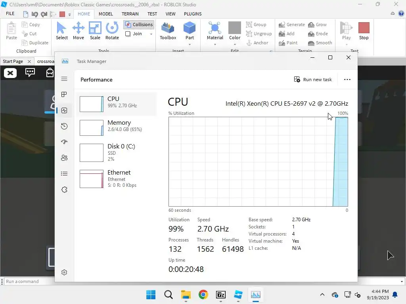Image resolution: width=406 pixels, height=304 pixels.
Task: Click the Erode terrain tool
Action: pos(318,34)
